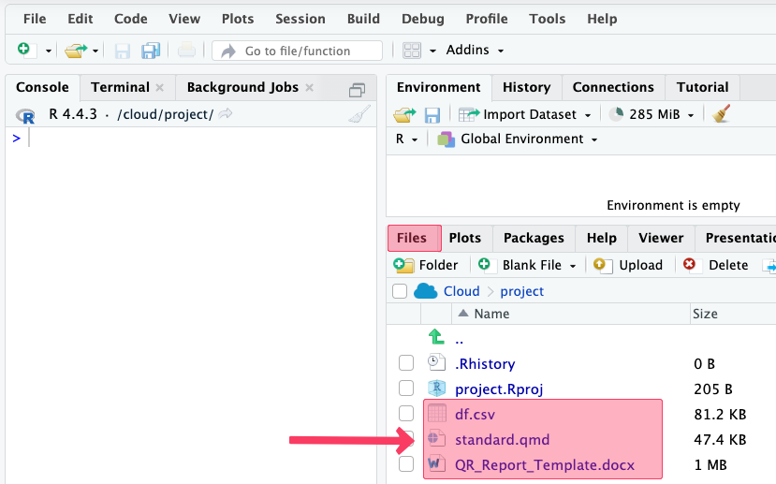Click the 285 MiB memory usage indicator

click(x=652, y=114)
